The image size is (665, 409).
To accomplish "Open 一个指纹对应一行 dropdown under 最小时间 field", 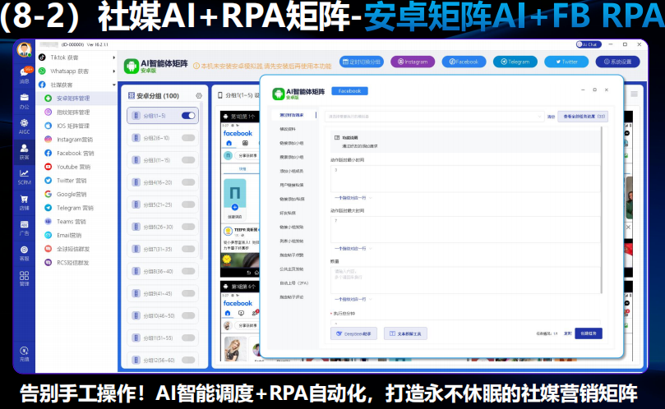I will [353, 198].
